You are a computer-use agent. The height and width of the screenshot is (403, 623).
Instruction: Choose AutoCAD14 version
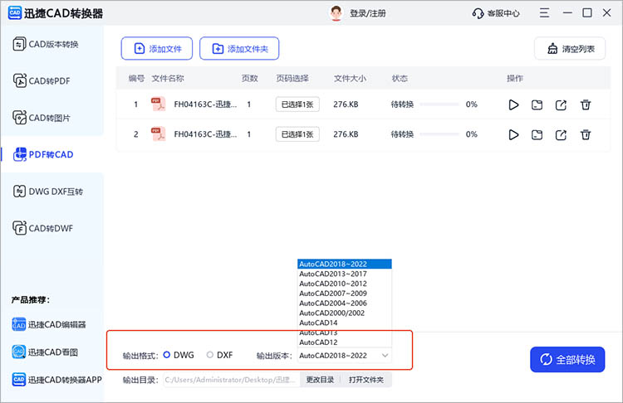click(x=345, y=323)
